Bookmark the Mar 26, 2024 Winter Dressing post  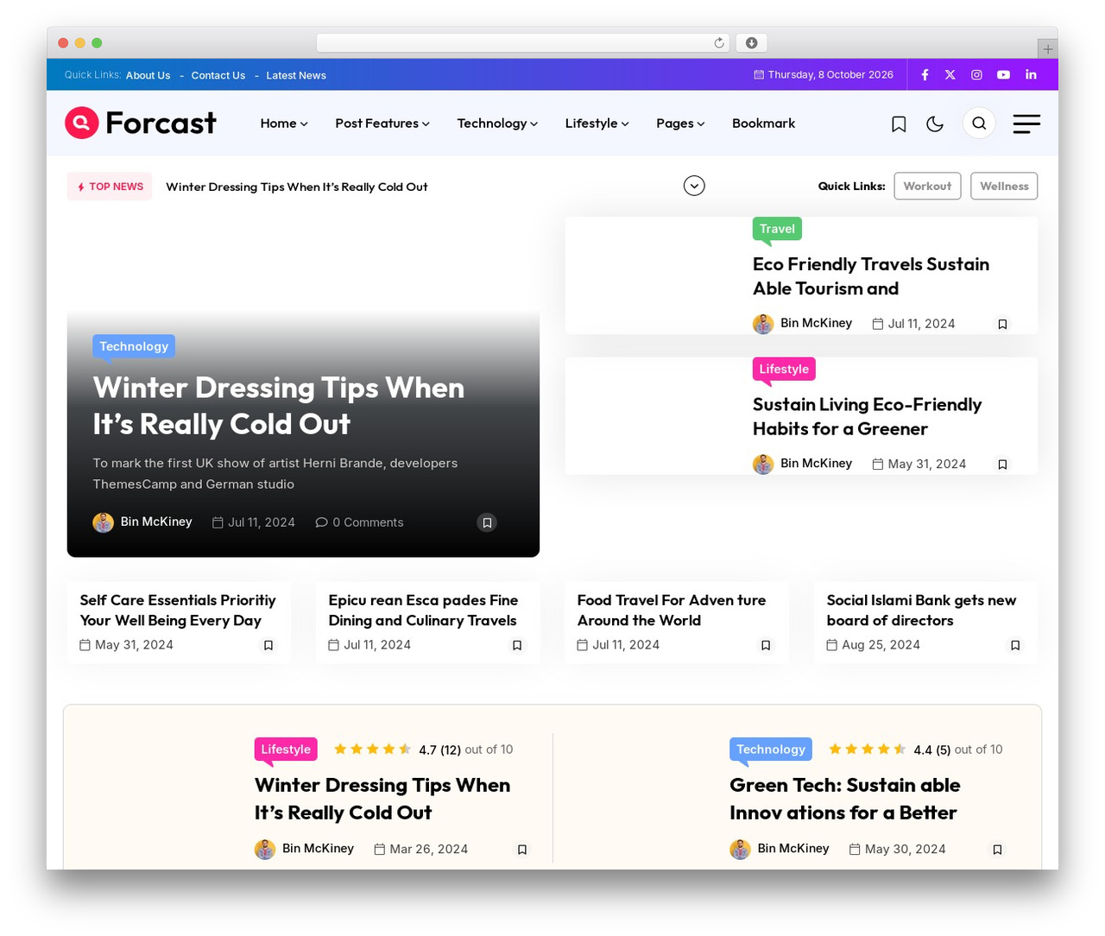pos(522,850)
